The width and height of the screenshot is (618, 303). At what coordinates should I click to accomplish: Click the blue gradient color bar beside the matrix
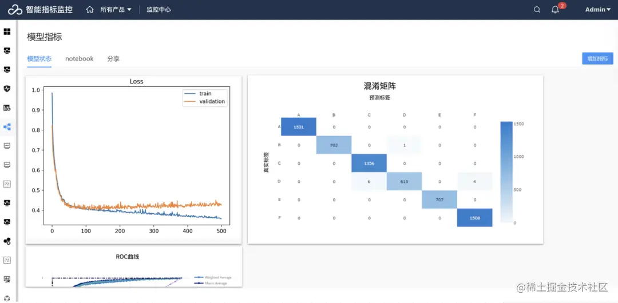[506, 172]
